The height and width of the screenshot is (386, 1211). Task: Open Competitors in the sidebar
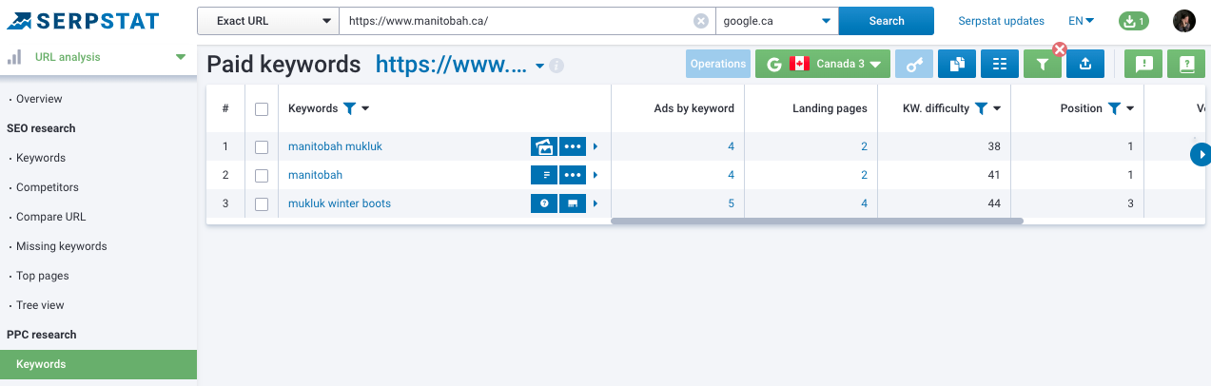coord(48,187)
